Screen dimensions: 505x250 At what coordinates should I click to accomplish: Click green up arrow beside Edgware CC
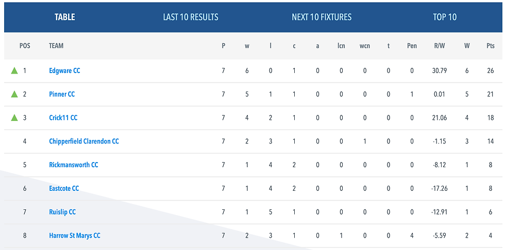pos(14,70)
